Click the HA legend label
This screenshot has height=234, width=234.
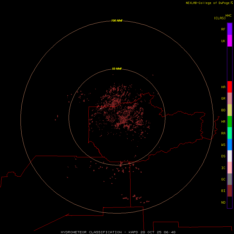223,87
